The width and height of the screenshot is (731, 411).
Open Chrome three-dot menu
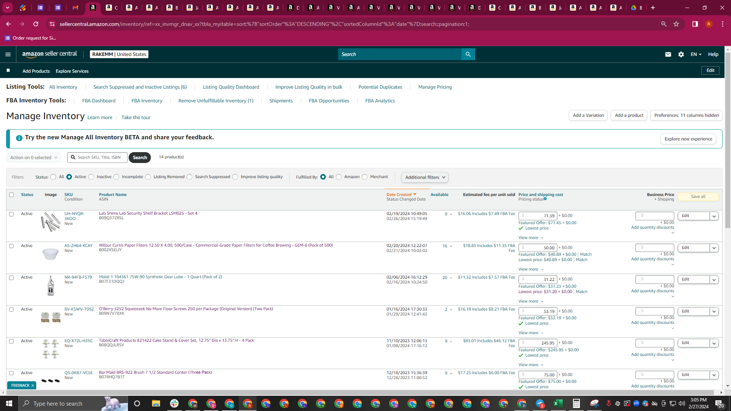click(x=723, y=24)
